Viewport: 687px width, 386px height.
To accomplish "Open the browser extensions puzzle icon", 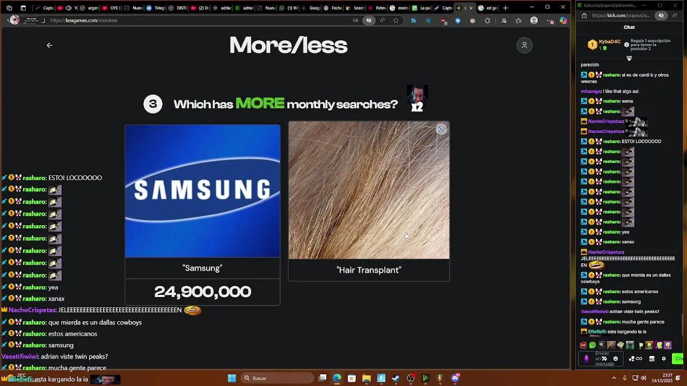I will click(x=487, y=20).
